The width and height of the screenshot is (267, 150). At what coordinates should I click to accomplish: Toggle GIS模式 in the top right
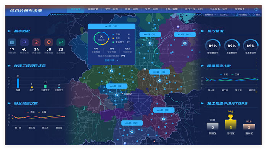pos(241,14)
